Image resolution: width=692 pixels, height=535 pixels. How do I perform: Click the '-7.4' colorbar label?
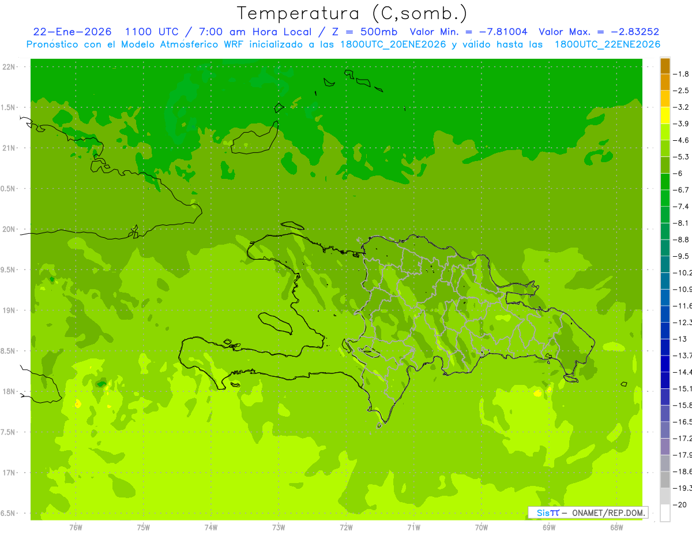tap(682, 207)
